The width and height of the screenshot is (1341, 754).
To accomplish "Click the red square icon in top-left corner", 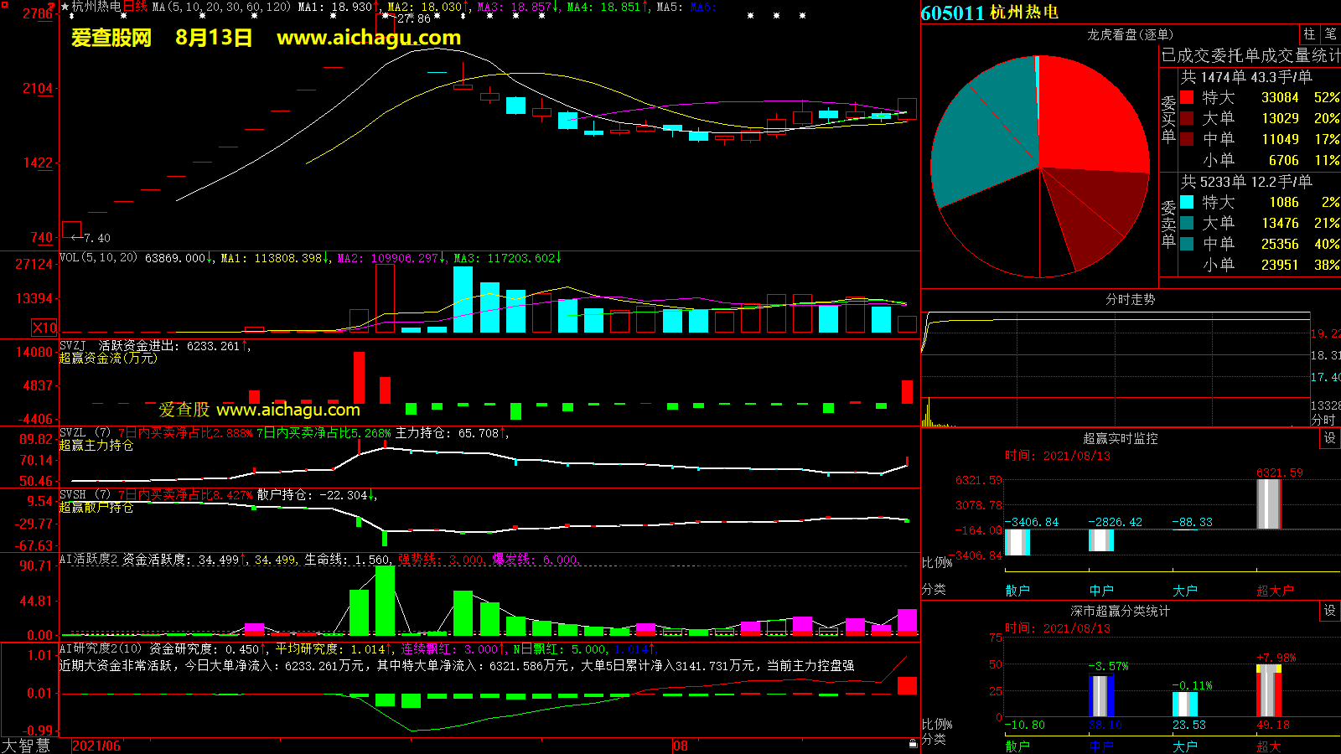I will [4, 5].
